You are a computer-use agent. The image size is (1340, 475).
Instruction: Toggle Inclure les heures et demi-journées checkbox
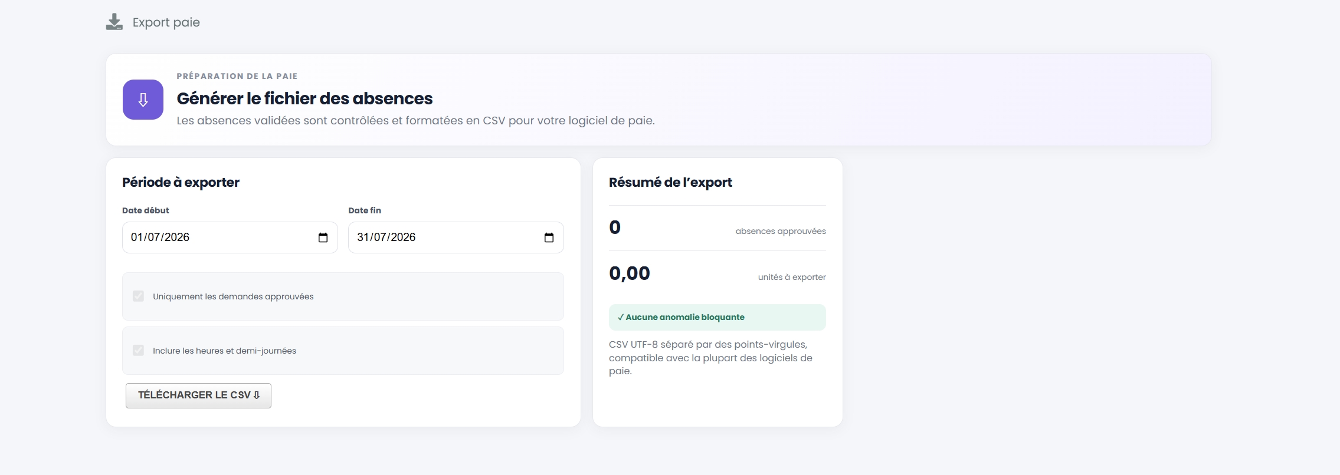tap(138, 350)
